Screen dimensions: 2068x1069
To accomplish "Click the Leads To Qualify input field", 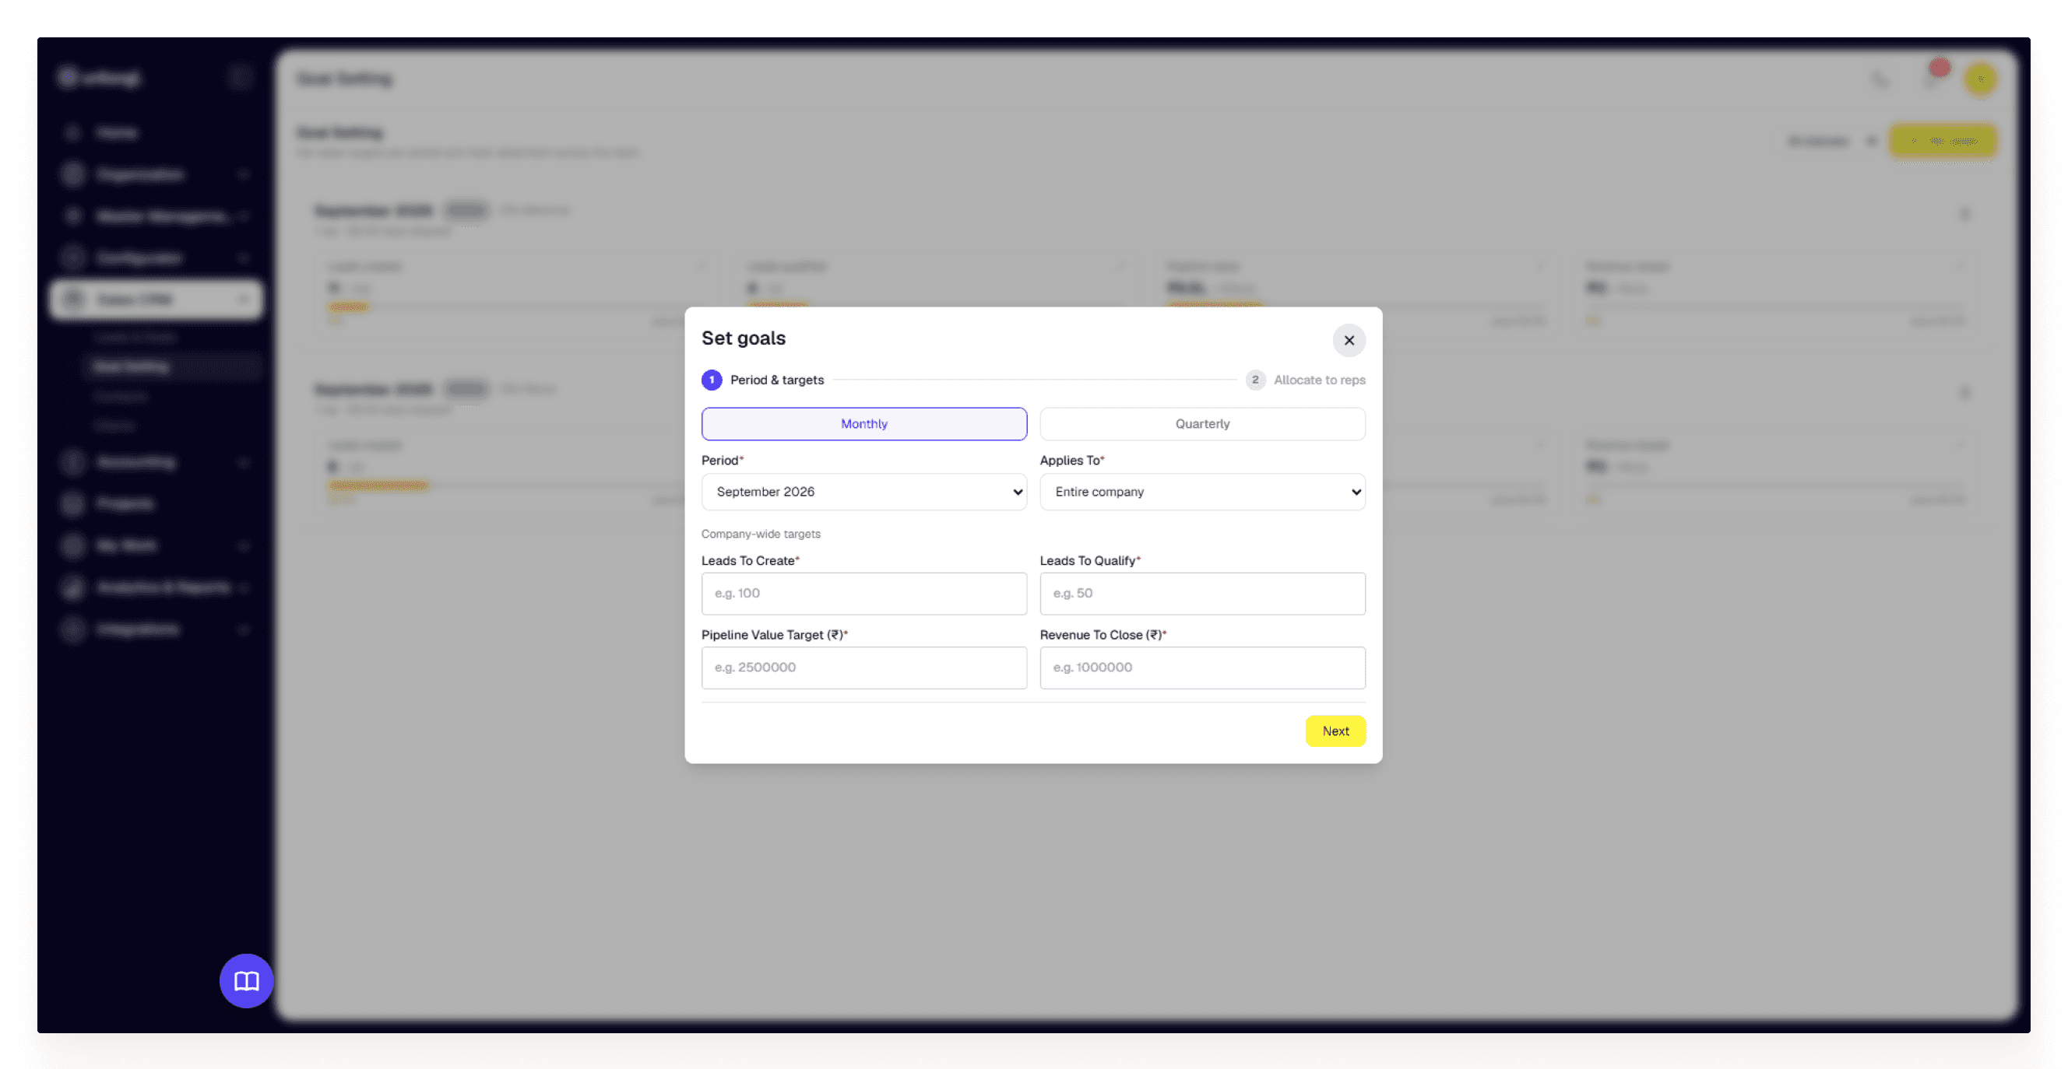I will tap(1201, 594).
